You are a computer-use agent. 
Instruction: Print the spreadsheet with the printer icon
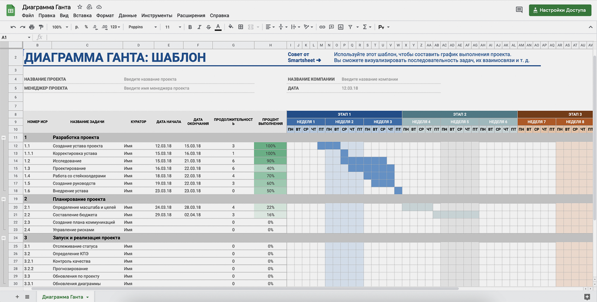point(32,27)
